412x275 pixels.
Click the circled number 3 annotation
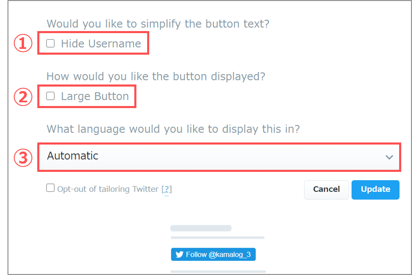tap(23, 158)
